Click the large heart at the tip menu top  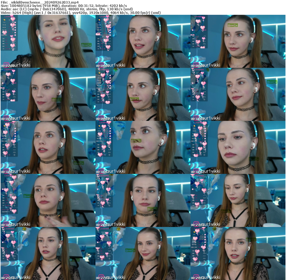tap(13, 20)
